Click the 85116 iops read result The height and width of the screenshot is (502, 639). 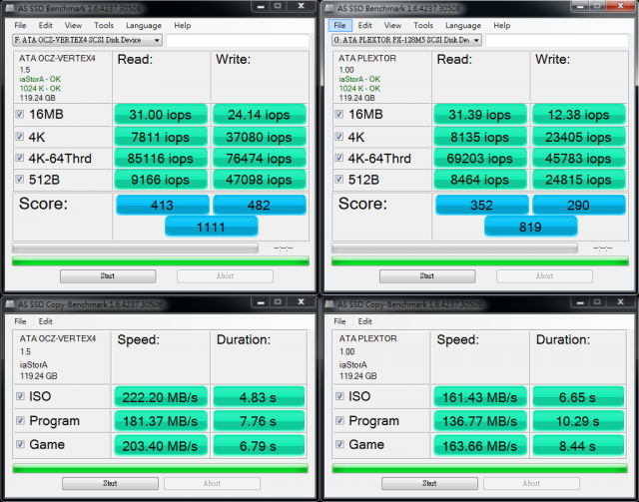click(161, 158)
